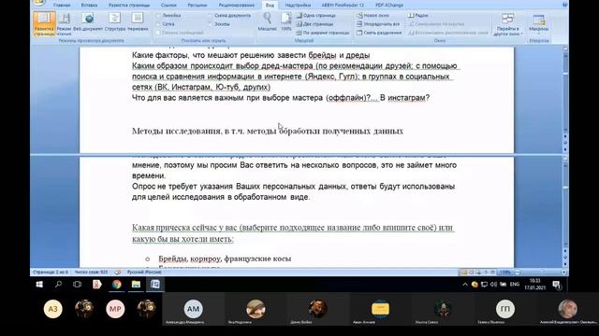Switch to Режим чтения view
The image size is (599, 336).
(x=65, y=23)
